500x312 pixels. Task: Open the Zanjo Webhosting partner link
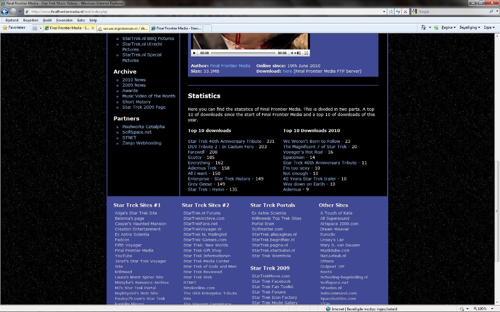click(142, 143)
